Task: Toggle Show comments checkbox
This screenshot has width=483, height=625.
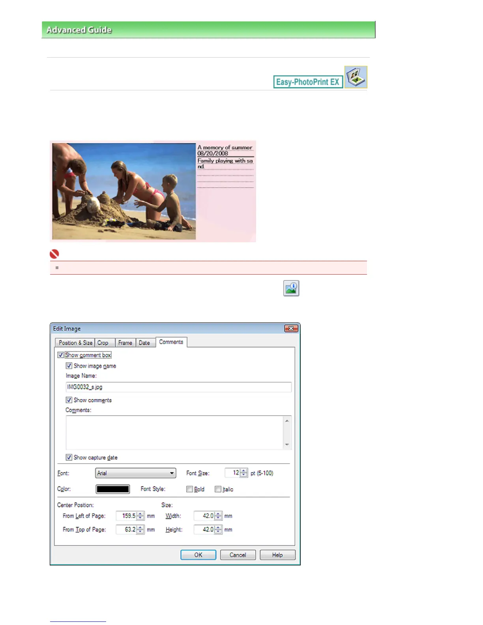Action: 69,400
